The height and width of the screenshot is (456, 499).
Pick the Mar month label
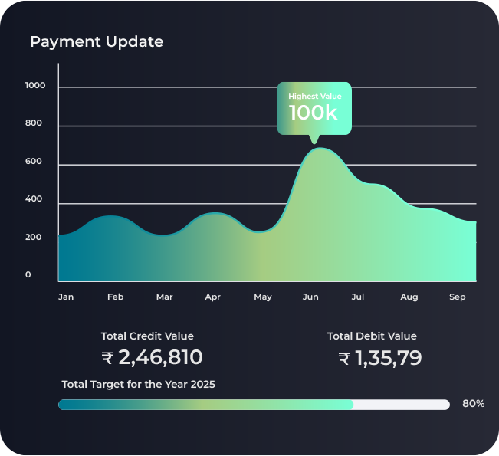click(x=164, y=297)
